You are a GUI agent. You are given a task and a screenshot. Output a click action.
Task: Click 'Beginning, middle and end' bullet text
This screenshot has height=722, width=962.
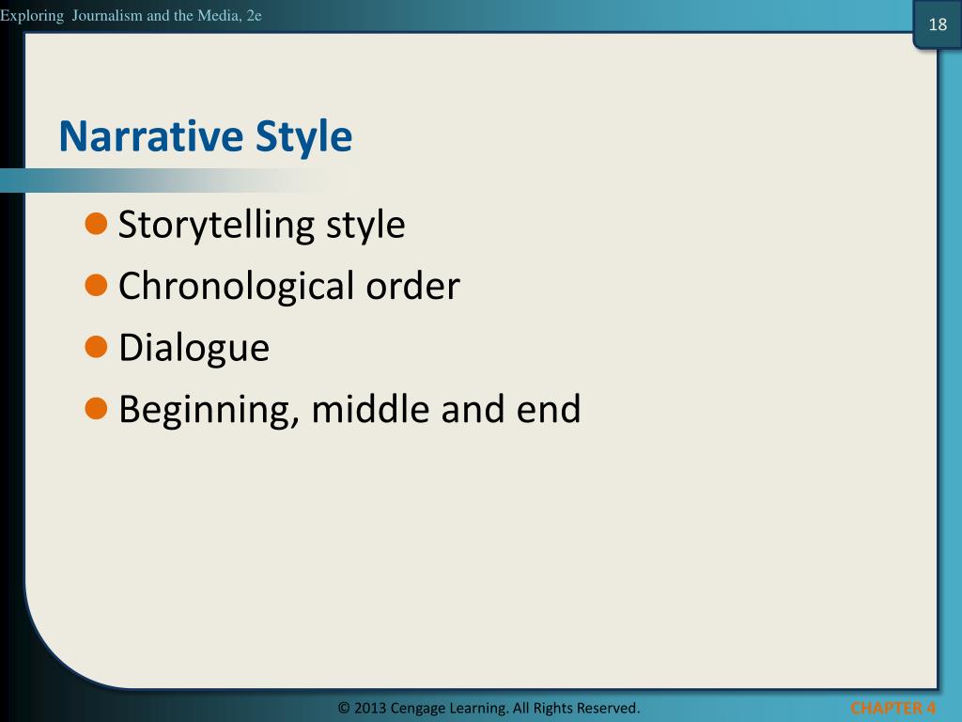coord(349,410)
